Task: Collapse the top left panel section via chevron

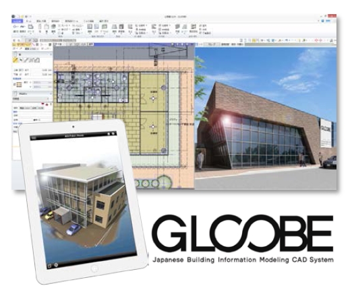Action: pyautogui.click(x=51, y=54)
